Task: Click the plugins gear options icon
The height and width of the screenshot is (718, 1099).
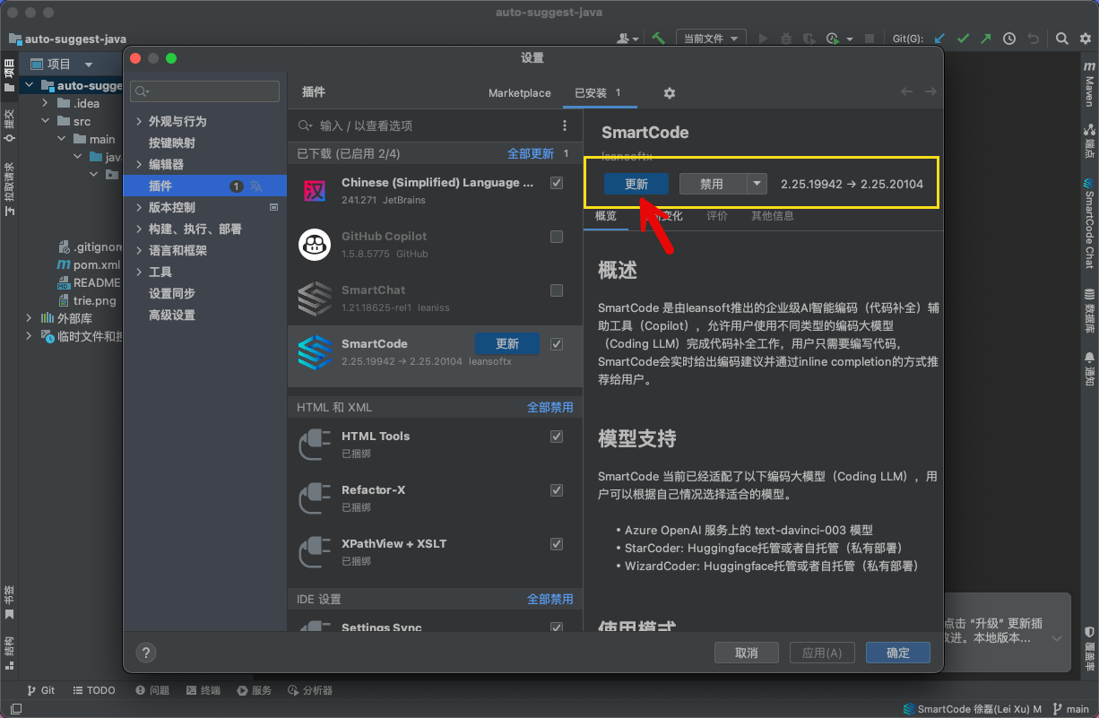Action: coord(669,93)
